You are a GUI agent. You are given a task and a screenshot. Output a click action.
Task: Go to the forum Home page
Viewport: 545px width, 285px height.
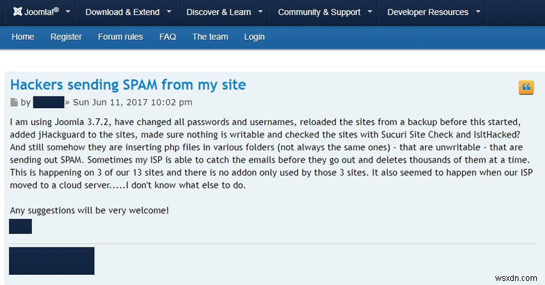point(23,37)
